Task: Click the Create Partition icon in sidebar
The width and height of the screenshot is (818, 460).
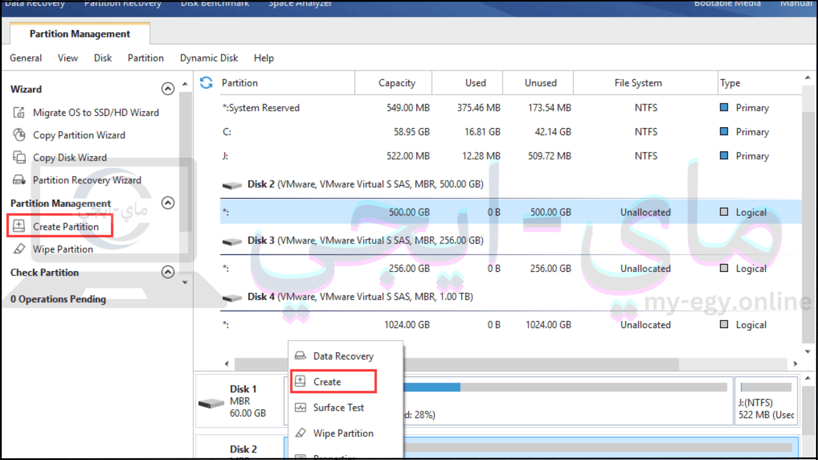Action: [x=19, y=226]
